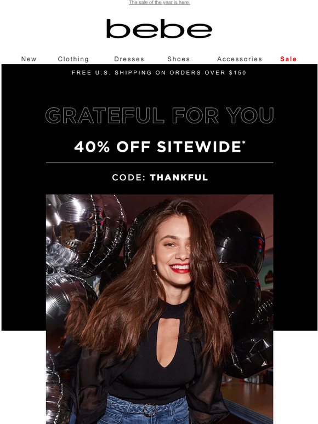The height and width of the screenshot is (424, 318).
Task: Click the large silver balloon beside model's head
Action: coord(84,233)
